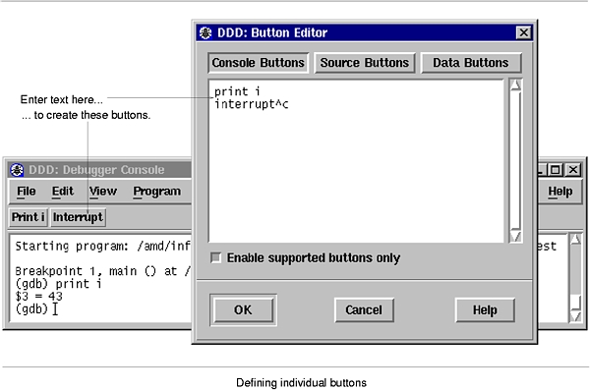Click scroll-down arrow in Debugger Console
Image resolution: width=590 pixels, height=390 pixels.
(575, 316)
